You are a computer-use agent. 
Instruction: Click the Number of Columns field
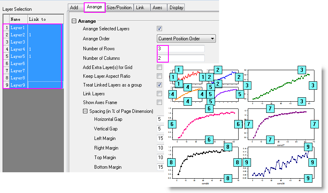coord(181,58)
